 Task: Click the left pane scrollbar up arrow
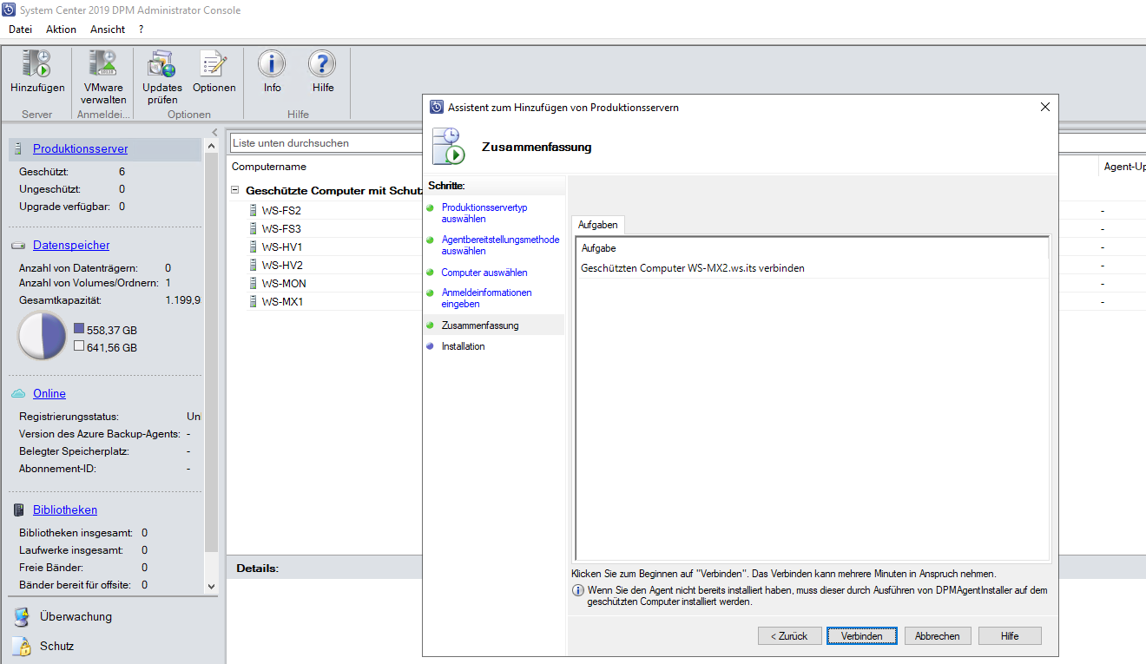211,146
